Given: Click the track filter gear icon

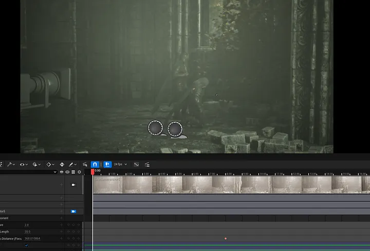Looking at the screenshot, I should coord(79,172).
